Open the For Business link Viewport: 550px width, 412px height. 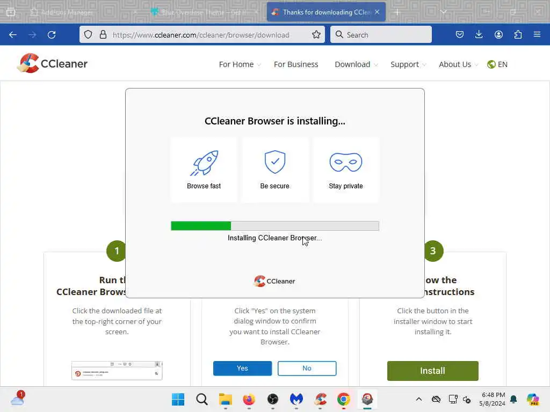coord(296,64)
